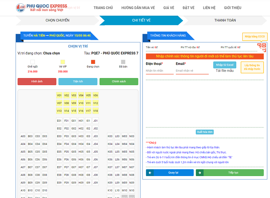Click the left arrow icon beside Quay lại
Viewport: 270px width, 198px height.
150,173
